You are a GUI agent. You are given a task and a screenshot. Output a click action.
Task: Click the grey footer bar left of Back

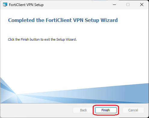[37, 110]
